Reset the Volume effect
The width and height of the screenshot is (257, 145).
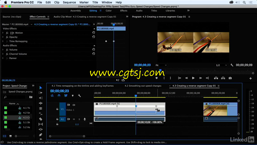[93, 50]
